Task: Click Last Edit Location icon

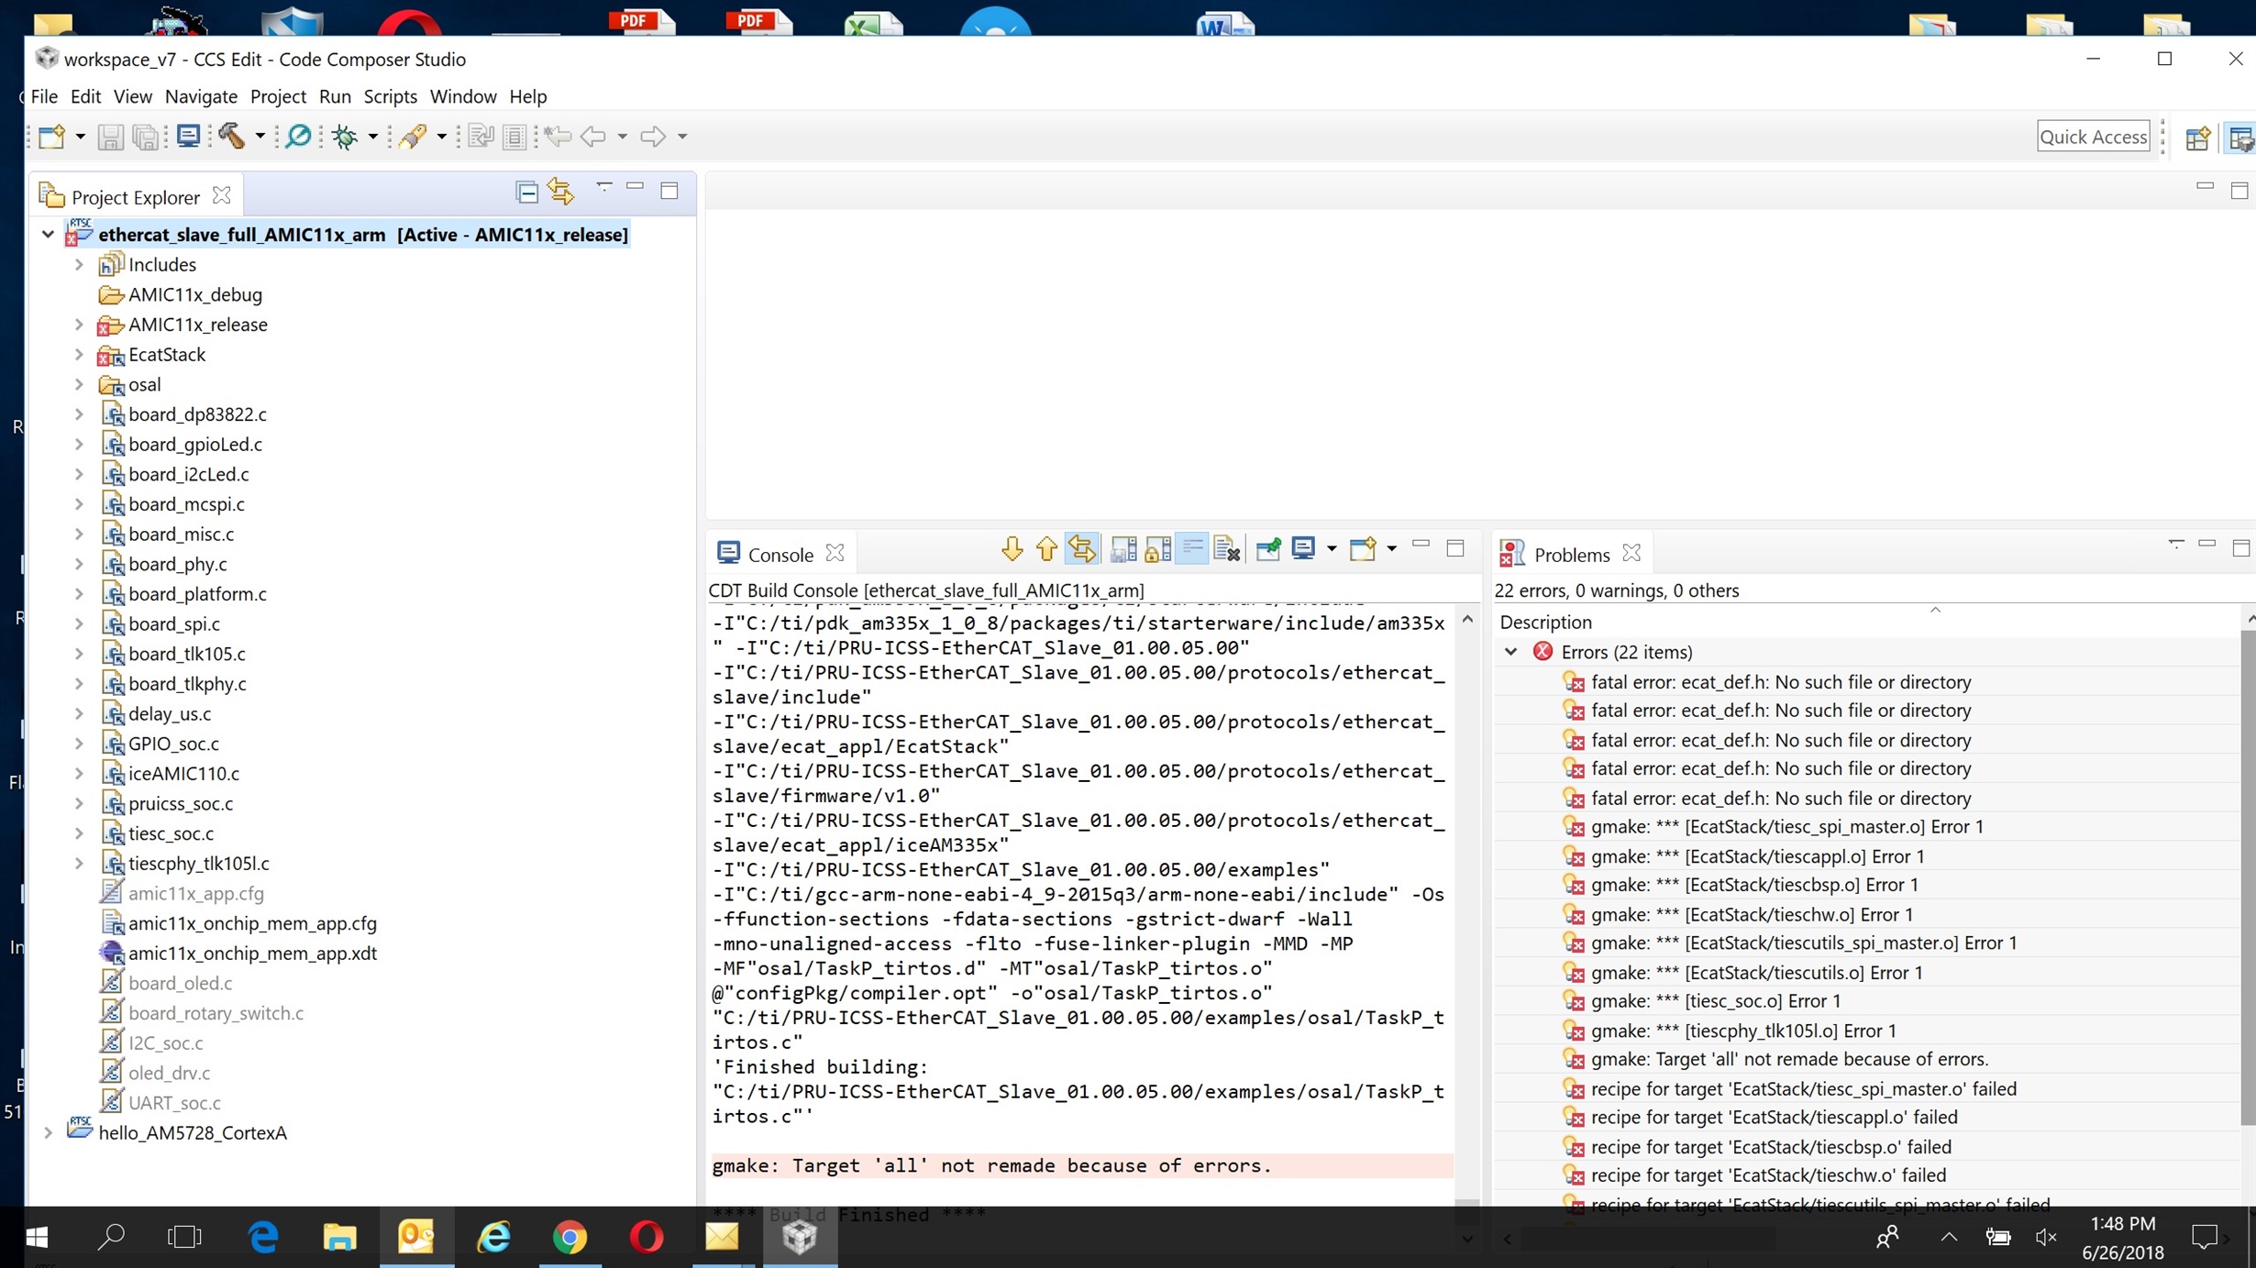Action: (557, 137)
